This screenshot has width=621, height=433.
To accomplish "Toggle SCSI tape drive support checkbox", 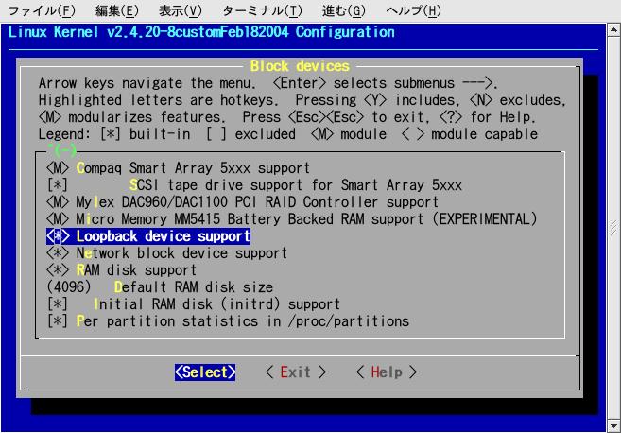I will [x=58, y=185].
